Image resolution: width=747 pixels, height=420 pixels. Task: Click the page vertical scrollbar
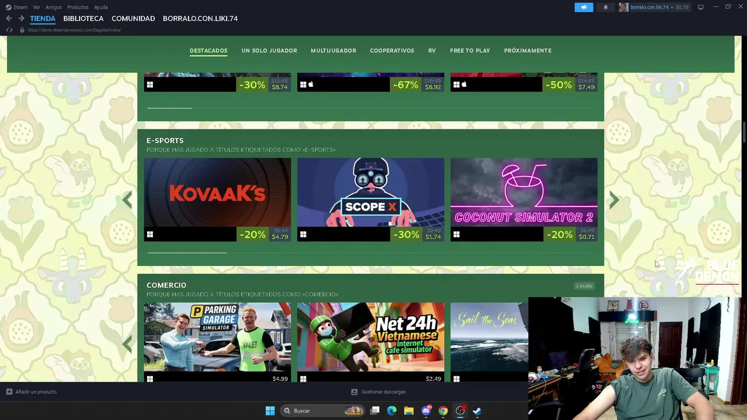click(744, 131)
